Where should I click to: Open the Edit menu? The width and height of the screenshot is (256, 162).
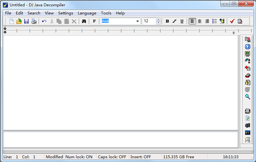pyautogui.click(x=19, y=13)
